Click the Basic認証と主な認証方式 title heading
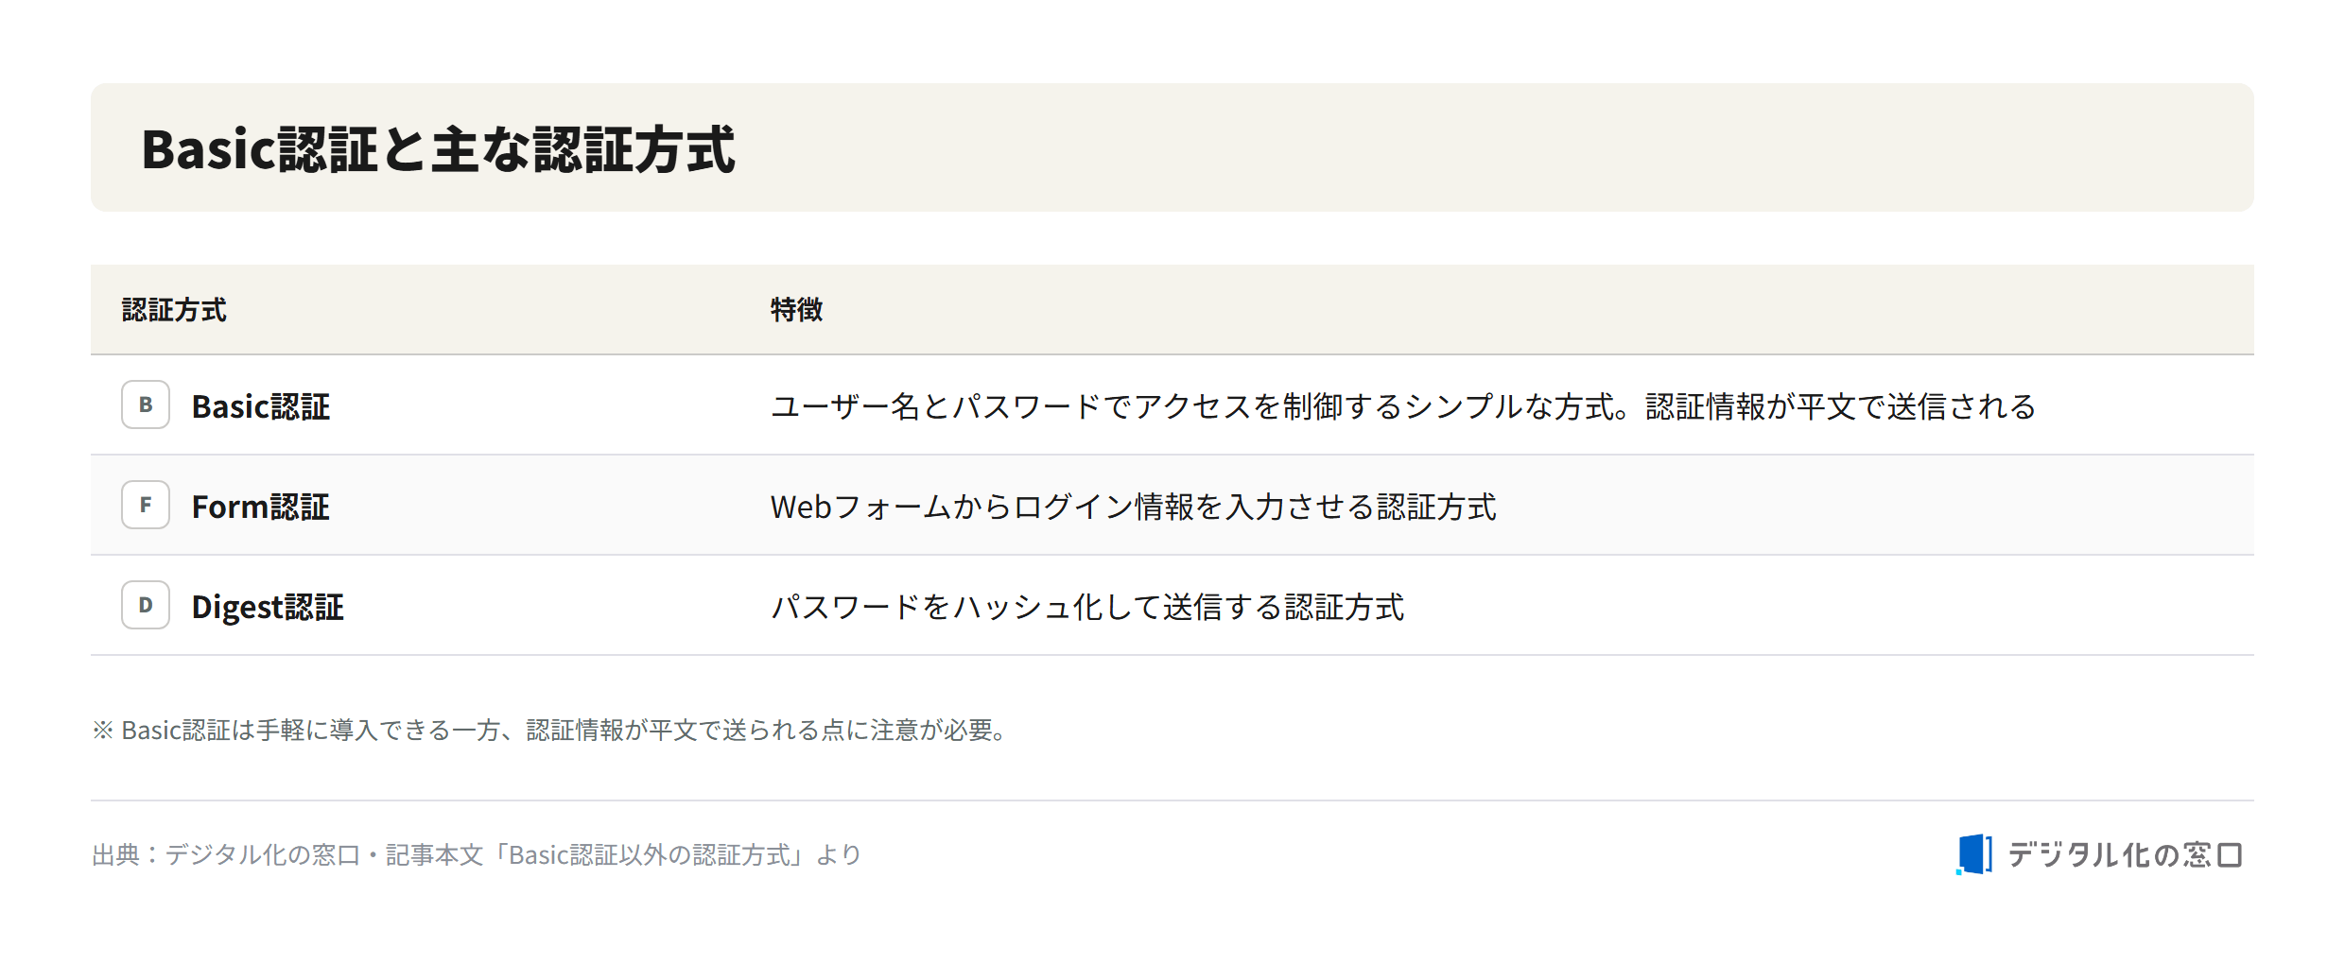The width and height of the screenshot is (2345, 964). coord(438,149)
